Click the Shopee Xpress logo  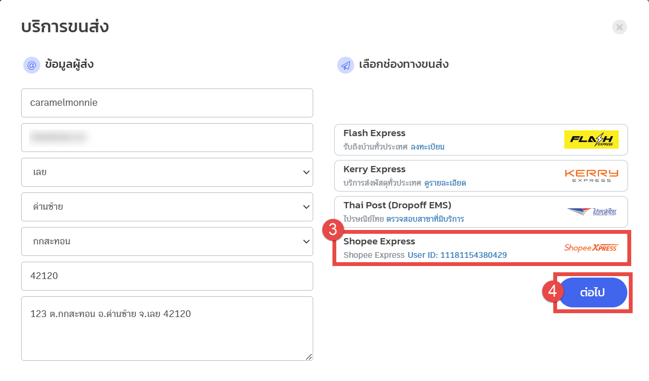[591, 248]
